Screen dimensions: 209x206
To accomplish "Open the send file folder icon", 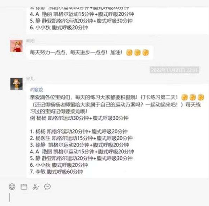I will [24, 187].
